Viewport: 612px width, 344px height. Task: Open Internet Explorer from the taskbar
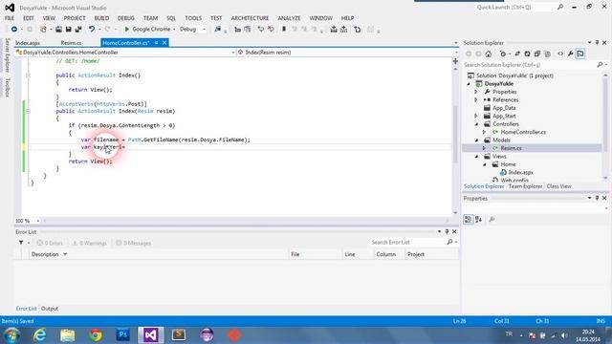coord(39,335)
